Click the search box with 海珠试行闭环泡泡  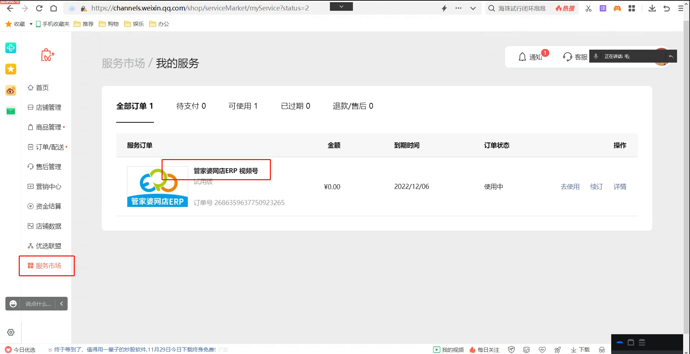click(522, 8)
